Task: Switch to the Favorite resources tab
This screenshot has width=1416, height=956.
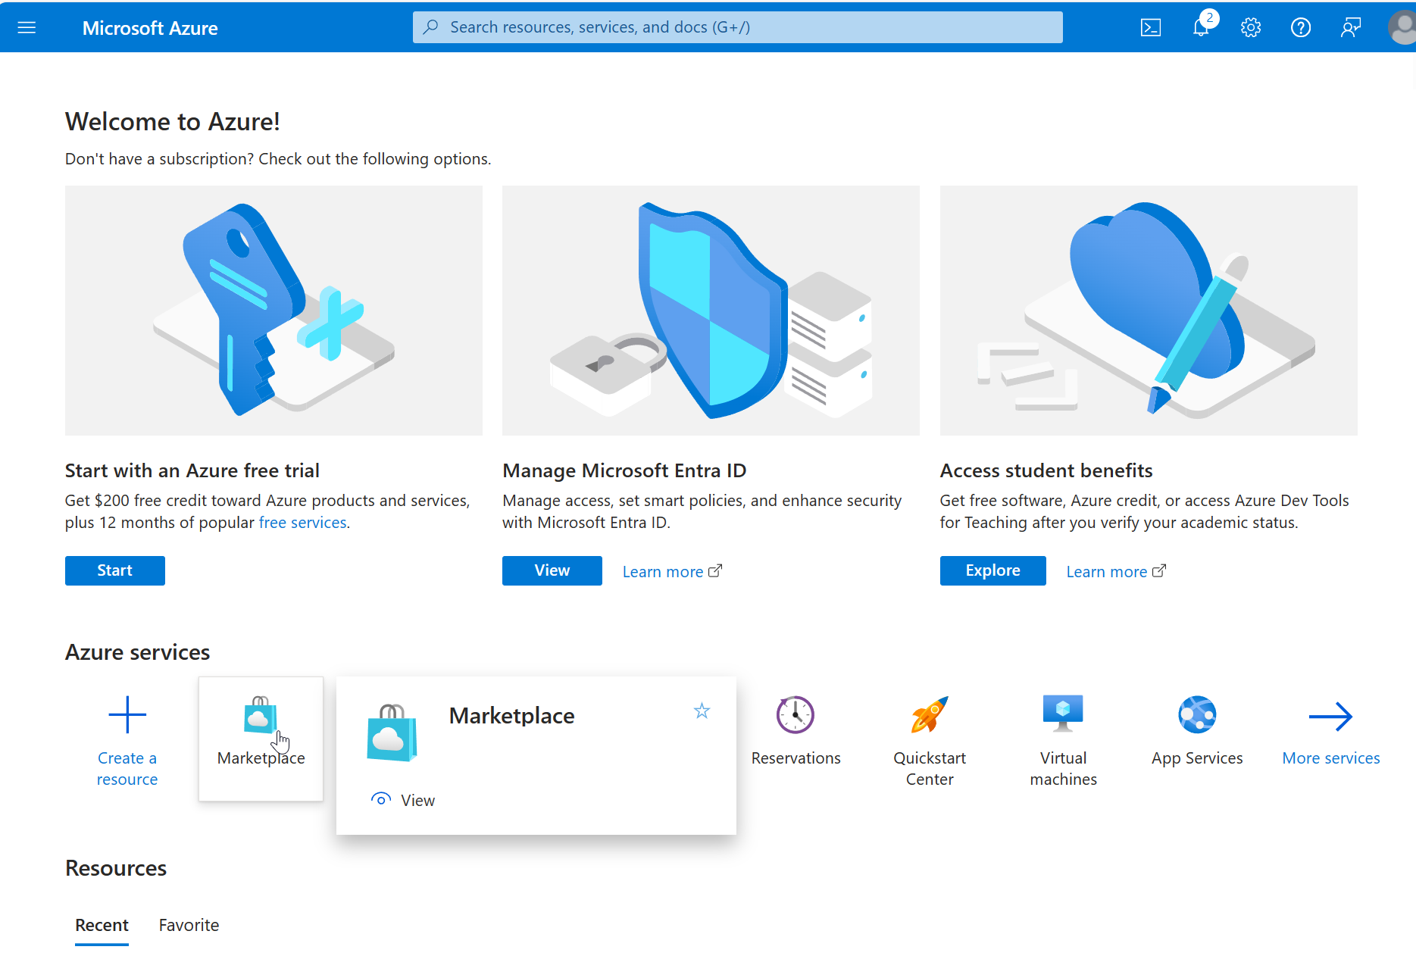Action: coord(189,925)
